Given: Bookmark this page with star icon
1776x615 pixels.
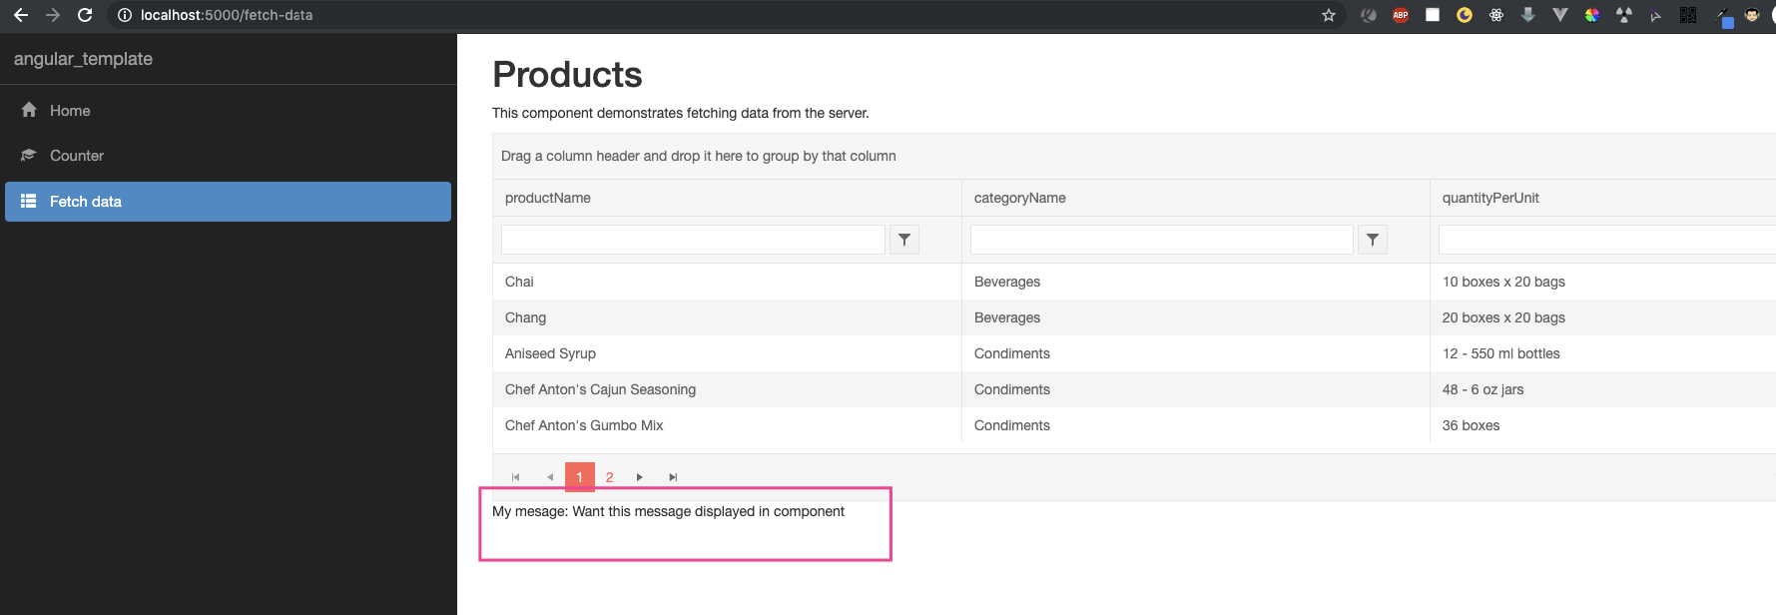Looking at the screenshot, I should (x=1329, y=15).
